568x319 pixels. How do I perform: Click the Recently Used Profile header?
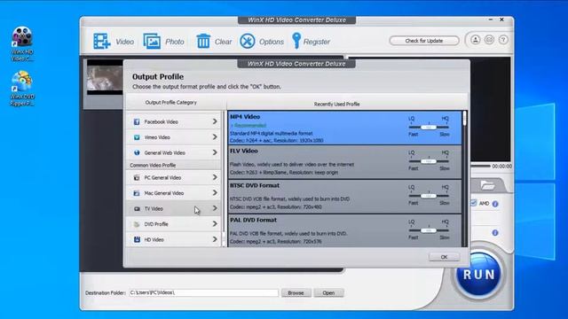pos(336,105)
